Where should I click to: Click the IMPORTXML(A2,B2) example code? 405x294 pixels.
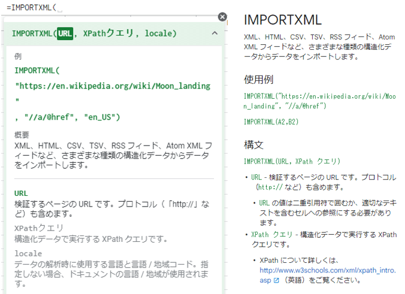tap(271, 122)
